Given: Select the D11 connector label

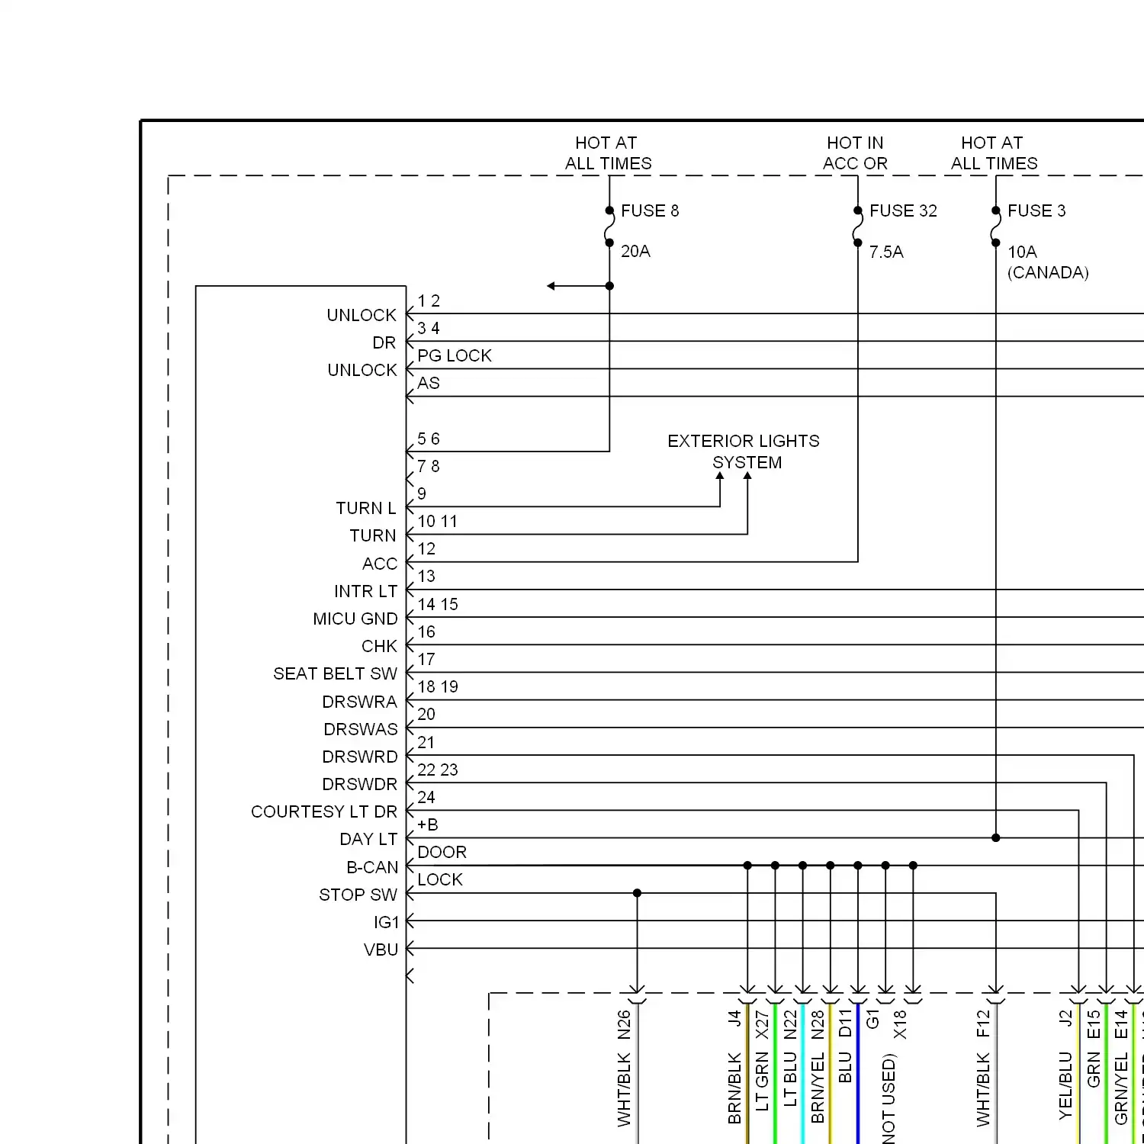Looking at the screenshot, I should click(x=845, y=1023).
